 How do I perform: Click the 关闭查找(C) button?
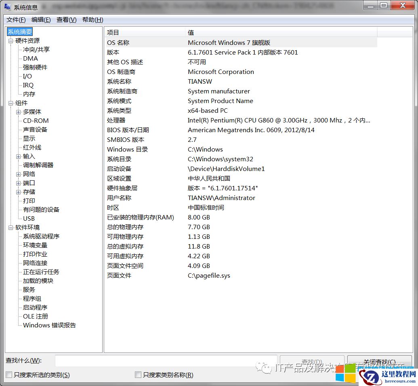point(380,361)
